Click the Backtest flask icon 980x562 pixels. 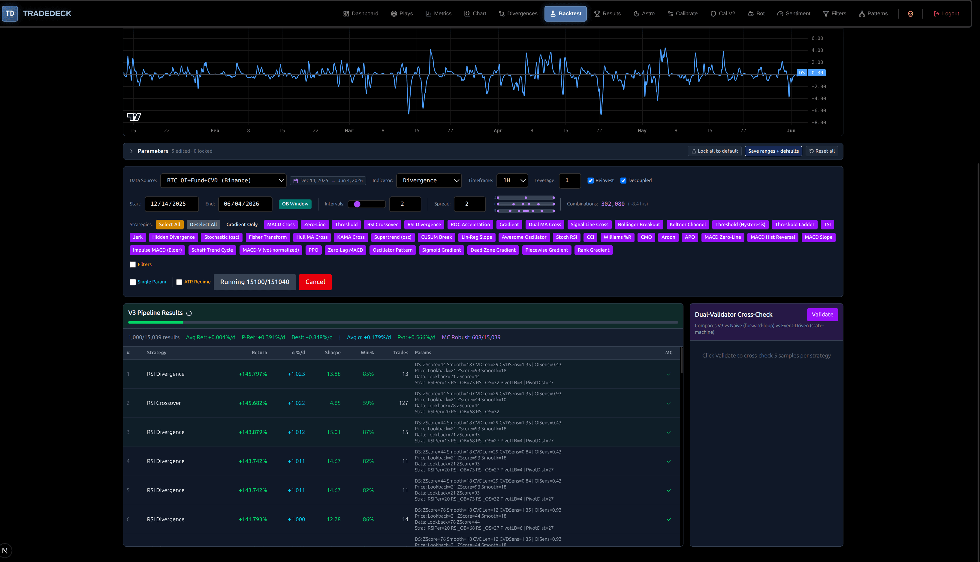(553, 13)
